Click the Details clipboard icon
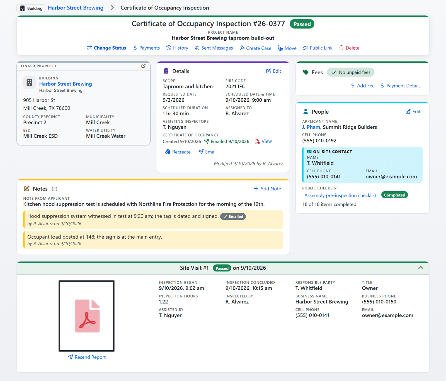Viewport: 446px width, 381px height. [x=166, y=71]
